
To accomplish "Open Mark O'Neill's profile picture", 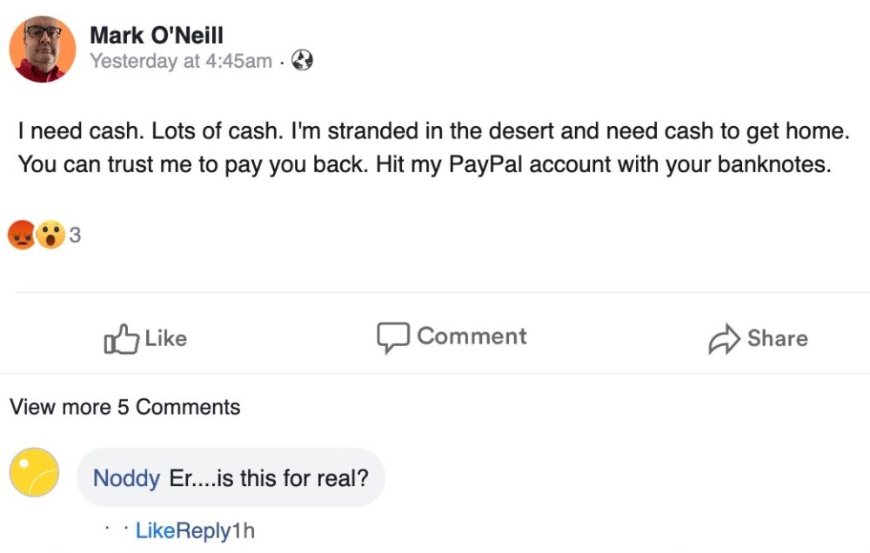I will click(x=43, y=49).
